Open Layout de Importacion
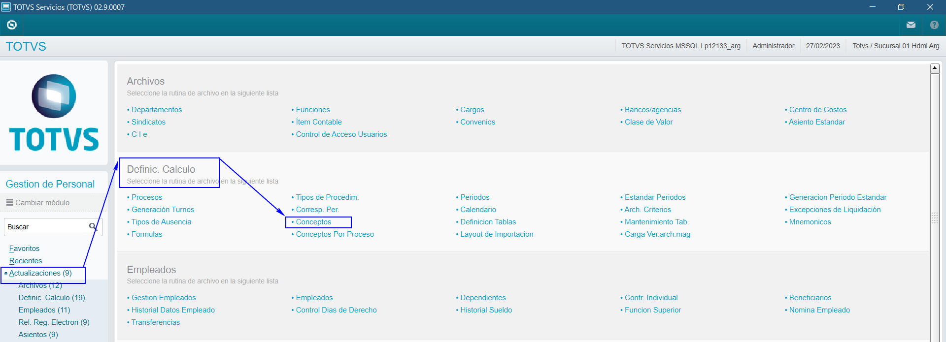Image resolution: width=946 pixels, height=342 pixels. [x=497, y=234]
